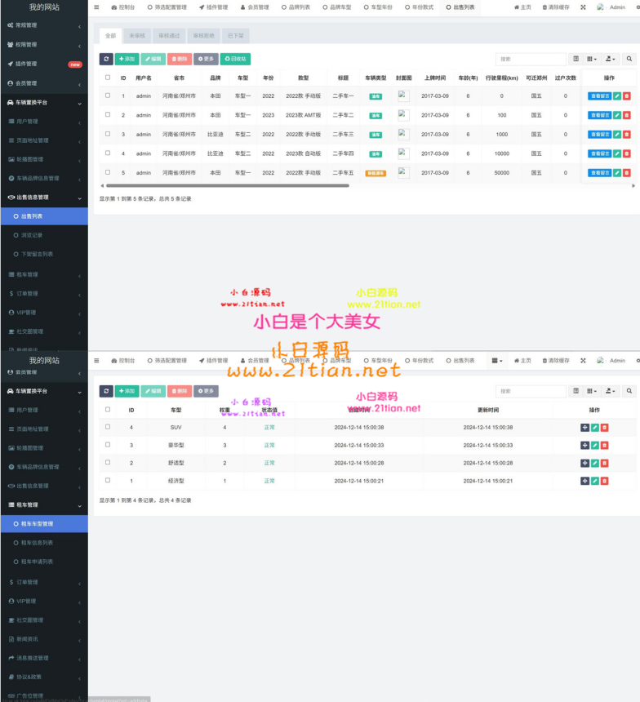Viewport: 640px width, 702px height.
Task: Delete the 舒适型 car type row
Action: coord(604,464)
